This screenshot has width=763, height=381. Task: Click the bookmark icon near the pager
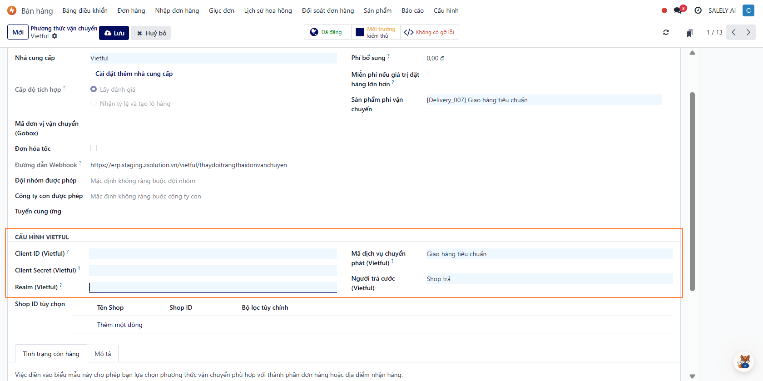pyautogui.click(x=689, y=33)
